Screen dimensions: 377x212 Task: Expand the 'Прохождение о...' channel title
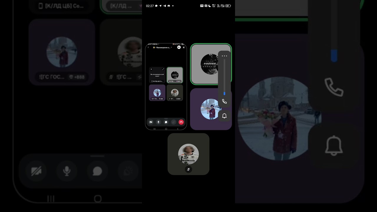[x=163, y=47]
